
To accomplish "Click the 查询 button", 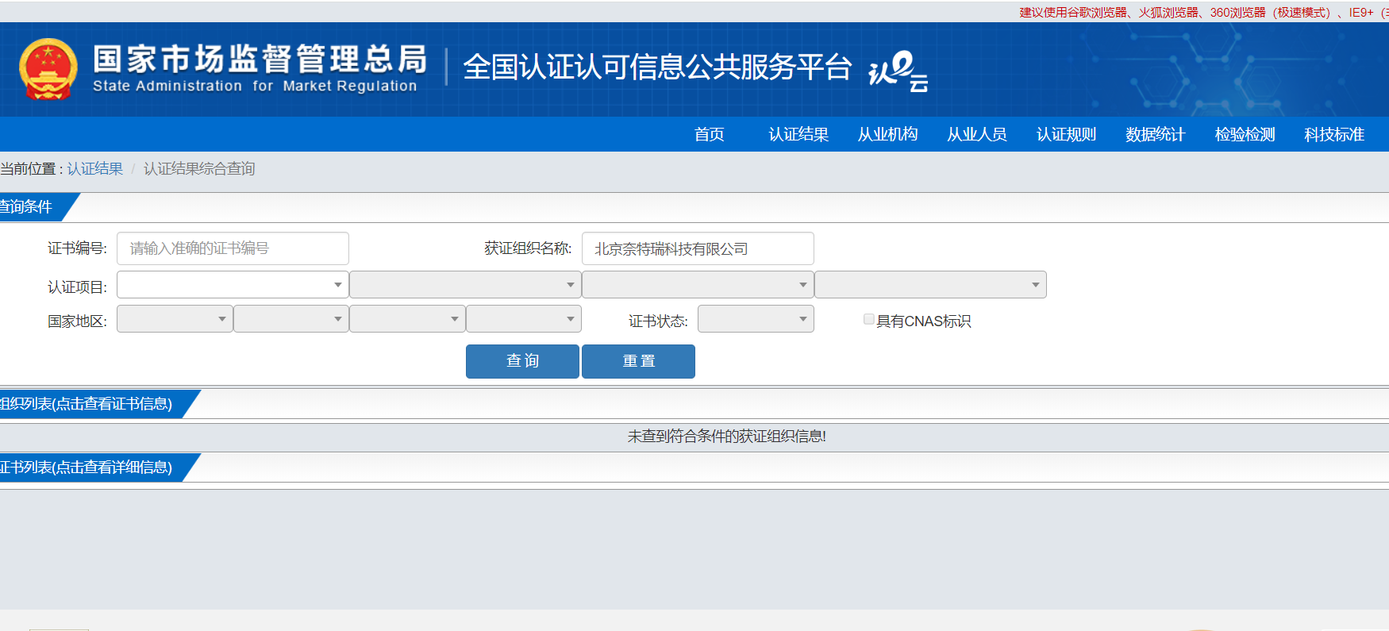I will pyautogui.click(x=522, y=361).
